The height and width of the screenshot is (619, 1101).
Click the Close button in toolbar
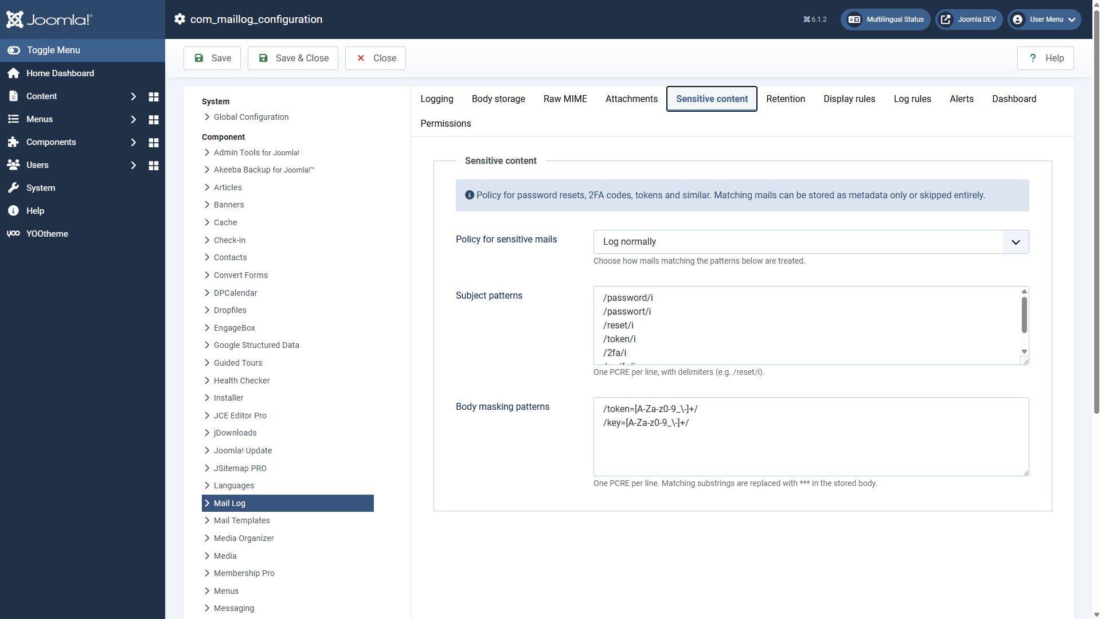[376, 58]
